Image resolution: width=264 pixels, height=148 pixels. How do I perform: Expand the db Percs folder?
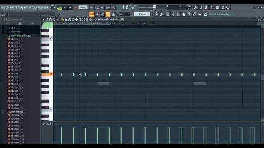[14, 28]
